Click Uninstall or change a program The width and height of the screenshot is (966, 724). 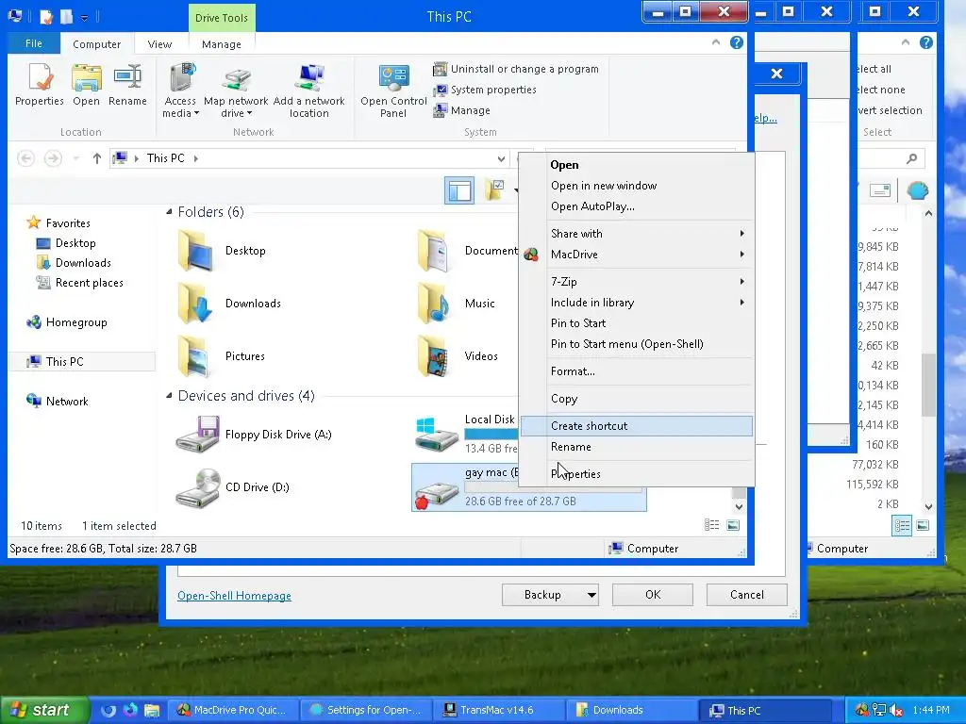click(516, 69)
